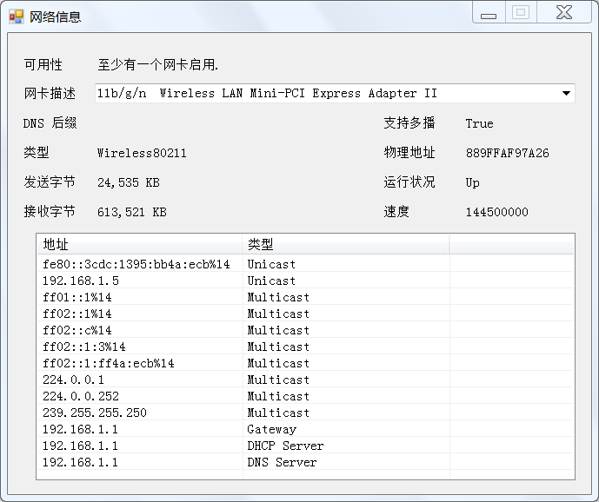
Task: Click the 物理地址 label
Action: (x=409, y=153)
